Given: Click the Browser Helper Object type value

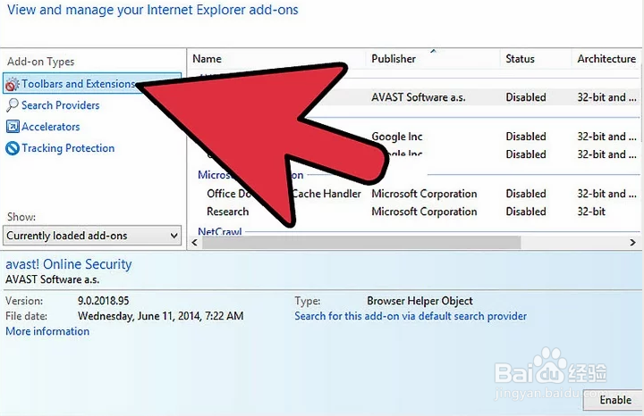Looking at the screenshot, I should click(419, 301).
